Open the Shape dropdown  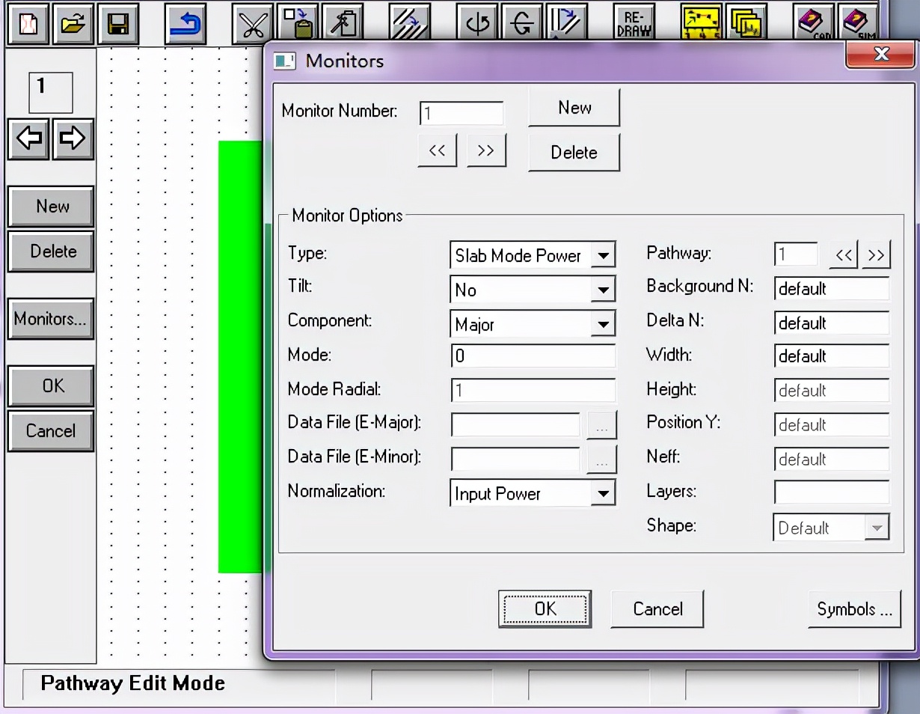click(877, 528)
